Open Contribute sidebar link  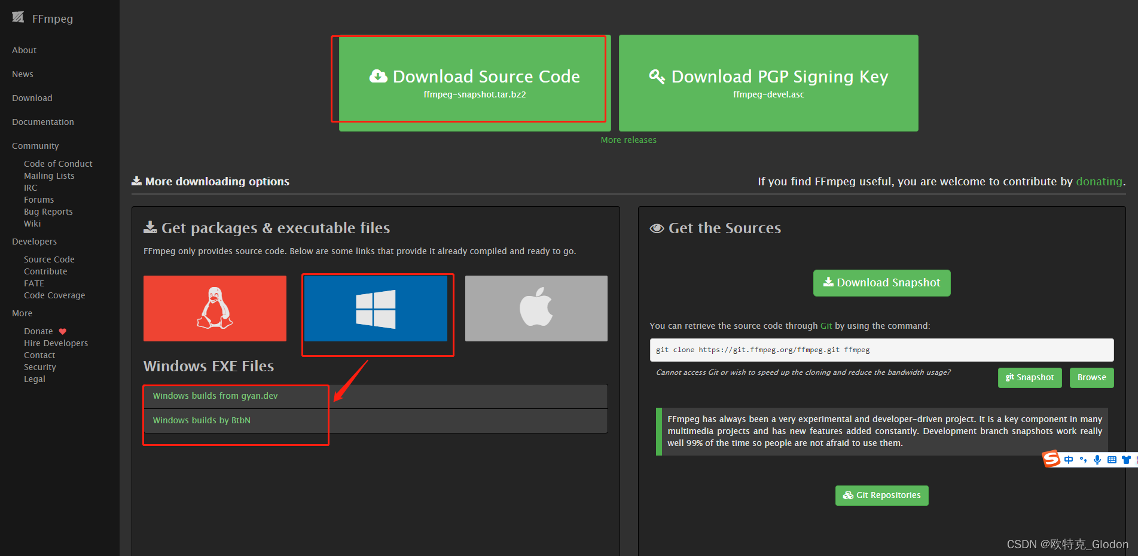[x=45, y=271]
